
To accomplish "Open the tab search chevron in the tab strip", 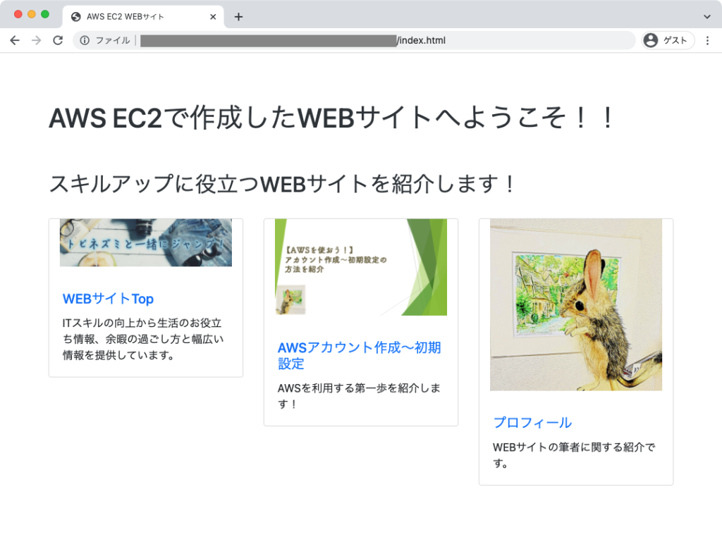I will (x=706, y=17).
